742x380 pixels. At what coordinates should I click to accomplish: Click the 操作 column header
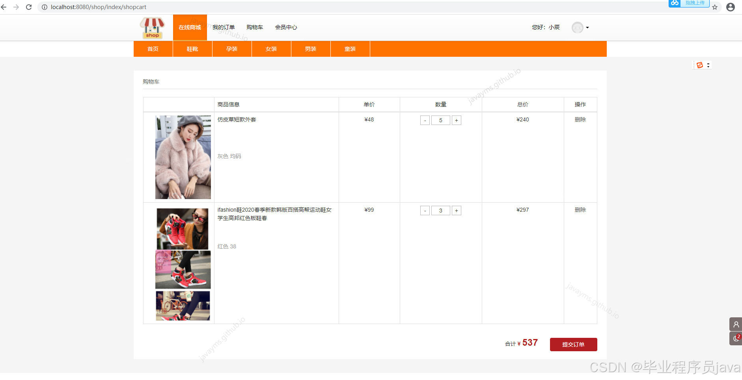click(580, 104)
